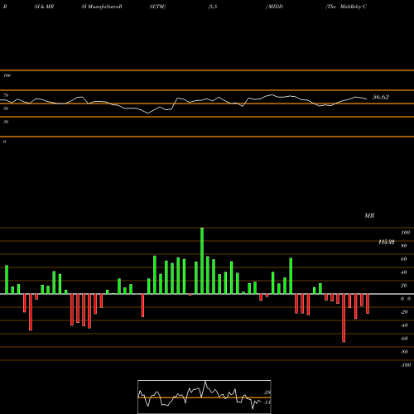Image resolution: width=414 pixels, height=414 pixels.
Task: Click the tallest green bar in MR histogram
Action: pos(202,261)
